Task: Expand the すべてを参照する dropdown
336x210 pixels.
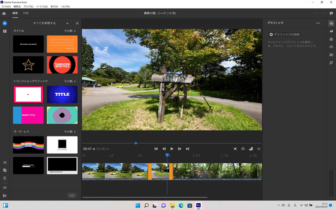Action: 67,23
